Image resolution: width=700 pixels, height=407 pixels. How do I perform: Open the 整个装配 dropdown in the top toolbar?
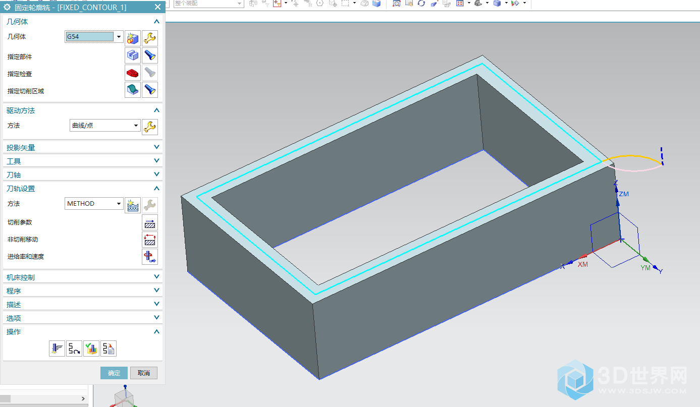[239, 3]
